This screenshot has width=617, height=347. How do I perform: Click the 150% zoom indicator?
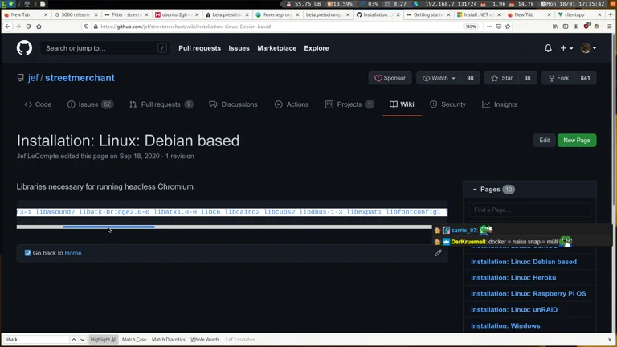click(x=471, y=27)
